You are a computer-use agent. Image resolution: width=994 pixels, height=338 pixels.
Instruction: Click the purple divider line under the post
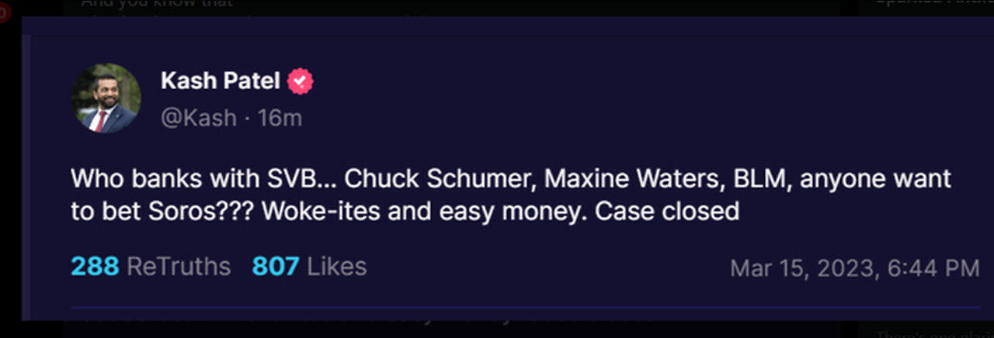pos(526,307)
